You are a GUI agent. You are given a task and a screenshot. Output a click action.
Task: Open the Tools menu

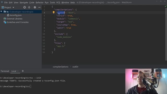52,2
